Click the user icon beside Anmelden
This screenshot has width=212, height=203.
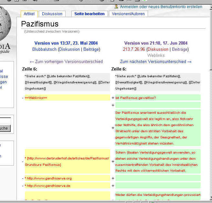coord(116,7)
